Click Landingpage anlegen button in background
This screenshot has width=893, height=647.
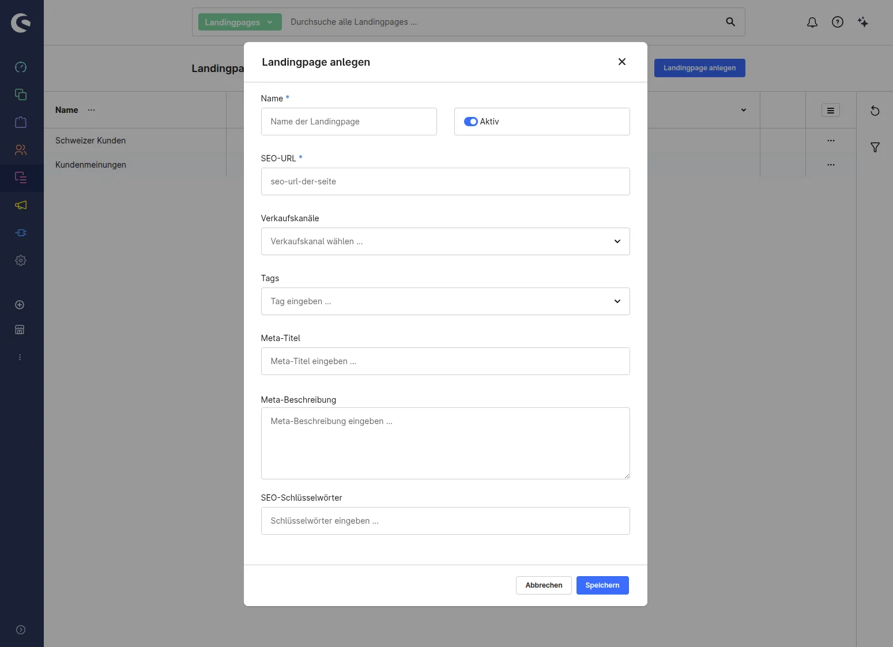[699, 68]
